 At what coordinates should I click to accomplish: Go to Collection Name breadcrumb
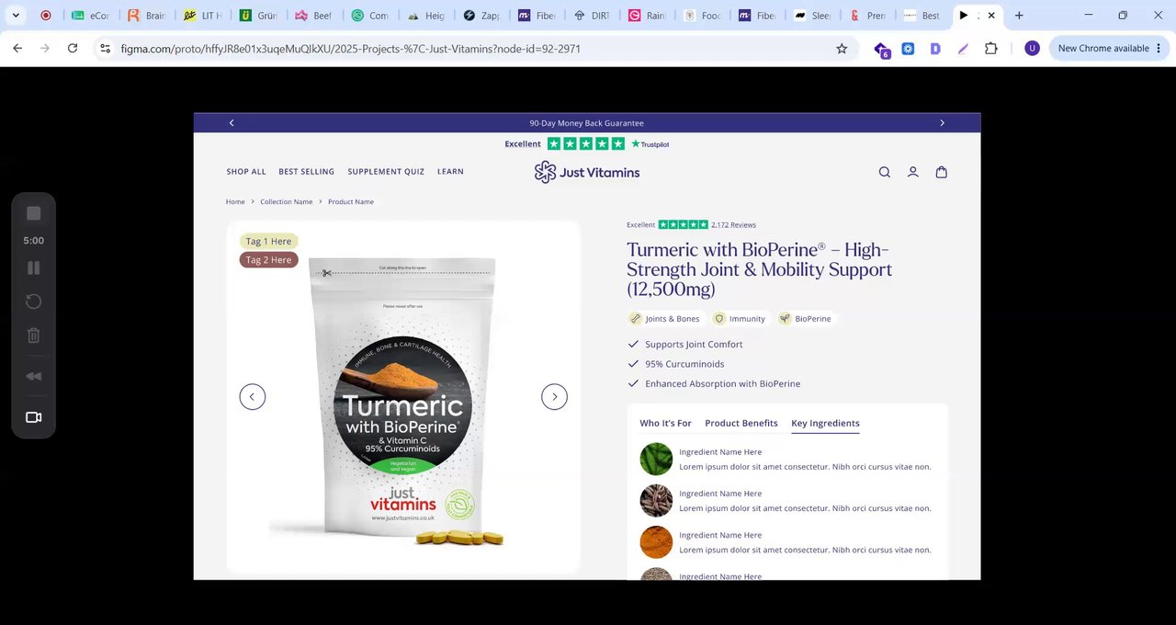[x=287, y=202]
